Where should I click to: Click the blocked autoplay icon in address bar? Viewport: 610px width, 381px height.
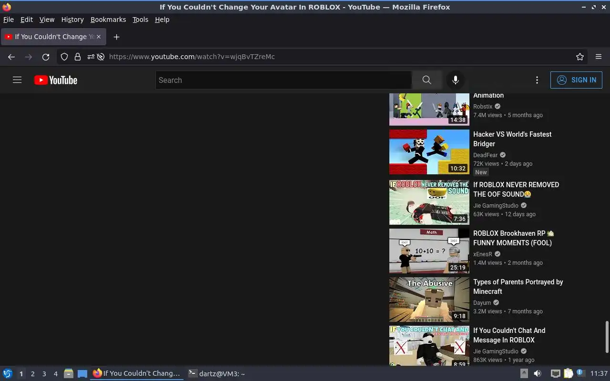pos(101,57)
